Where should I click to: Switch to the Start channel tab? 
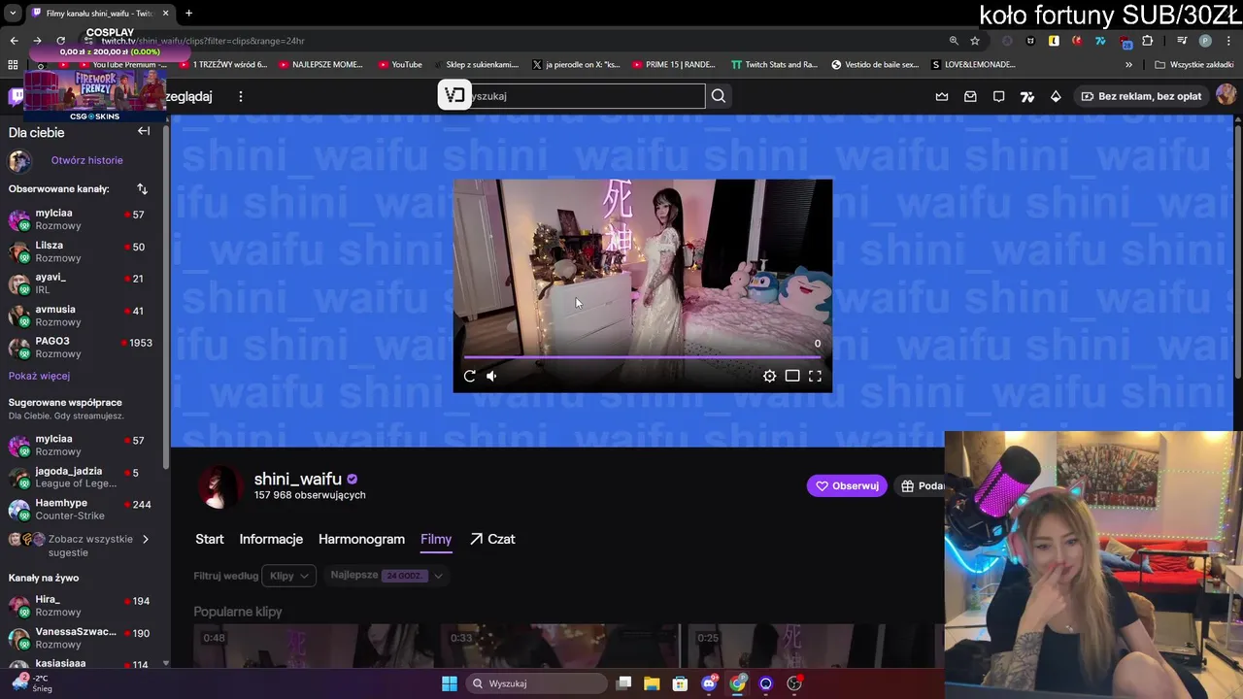[209, 540]
